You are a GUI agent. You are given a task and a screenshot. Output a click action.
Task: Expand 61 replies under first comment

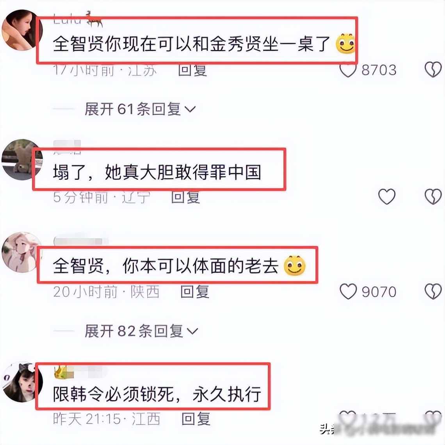(x=140, y=109)
